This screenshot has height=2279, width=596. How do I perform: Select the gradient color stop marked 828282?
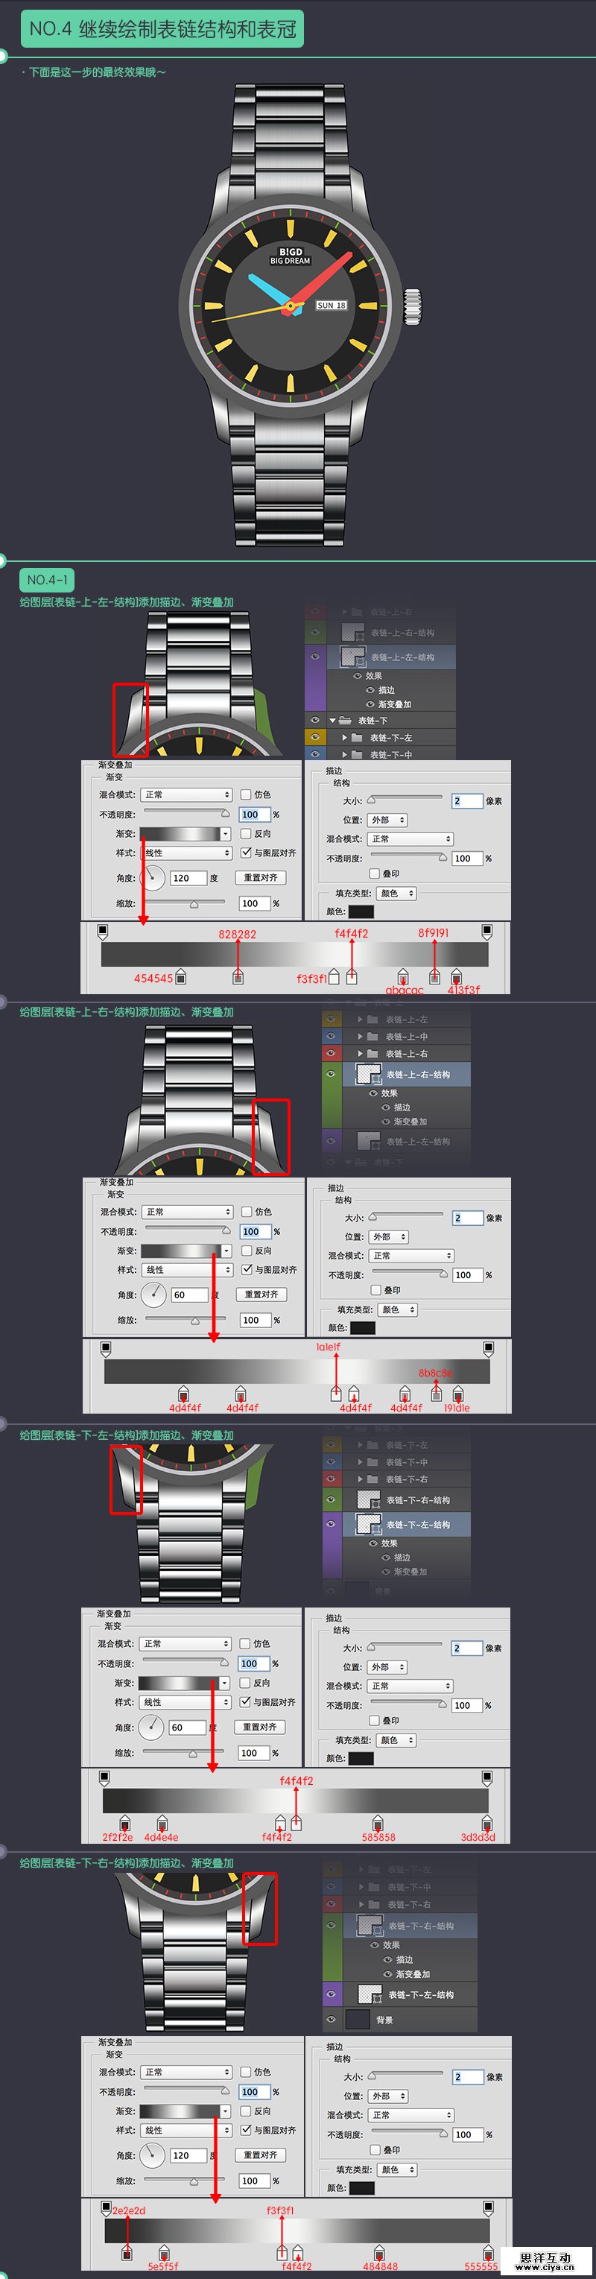(238, 977)
